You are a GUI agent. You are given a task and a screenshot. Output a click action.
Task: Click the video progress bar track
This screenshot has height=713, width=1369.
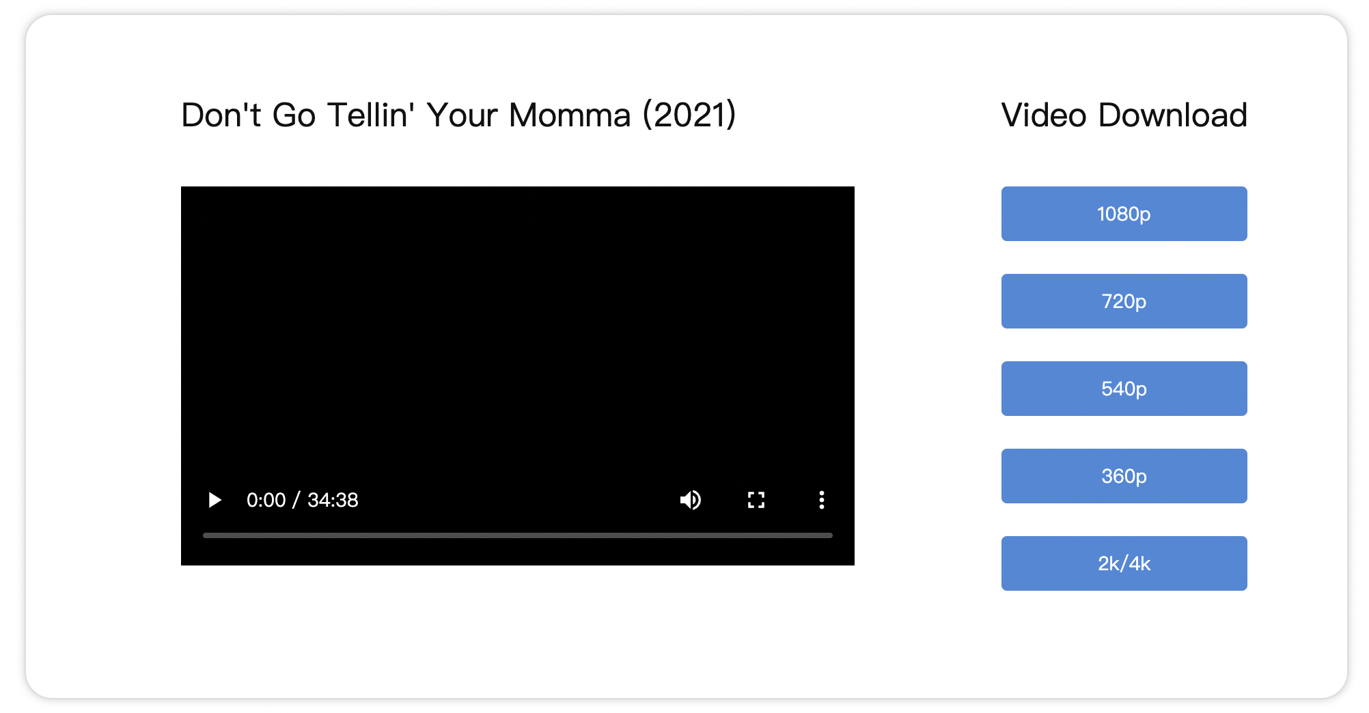(518, 535)
